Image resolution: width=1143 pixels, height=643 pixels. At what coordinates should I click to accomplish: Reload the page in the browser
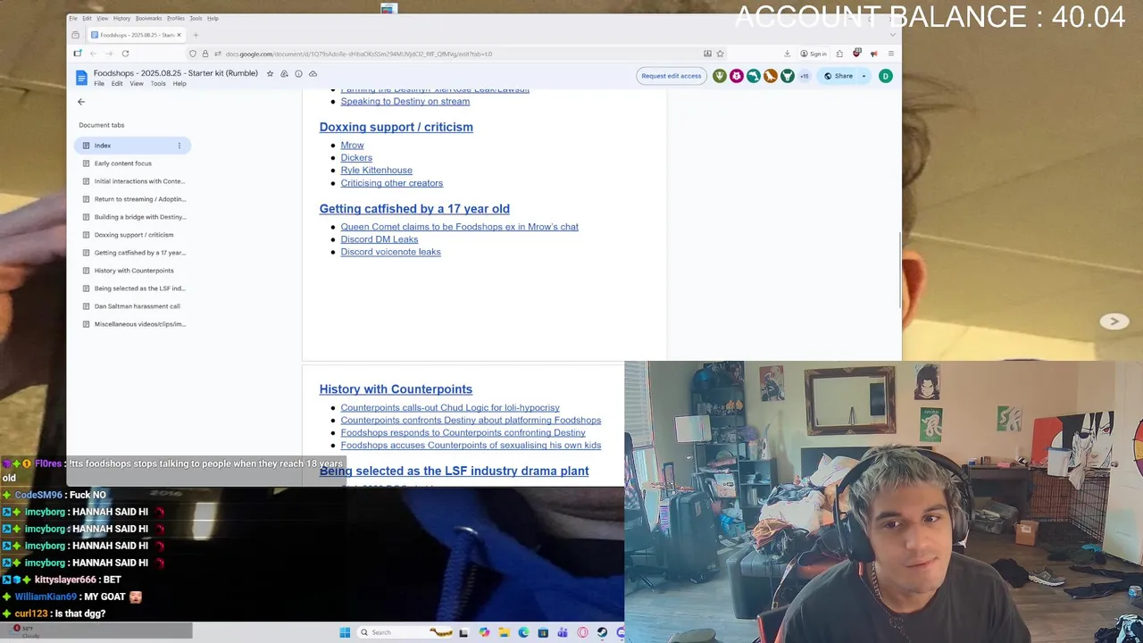coord(125,54)
